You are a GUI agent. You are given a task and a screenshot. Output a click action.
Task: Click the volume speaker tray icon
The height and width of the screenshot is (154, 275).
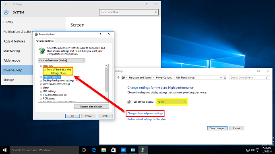click(252, 150)
